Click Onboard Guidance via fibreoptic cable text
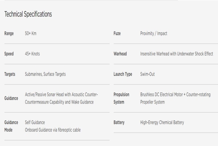218x146 pixels. (53, 130)
